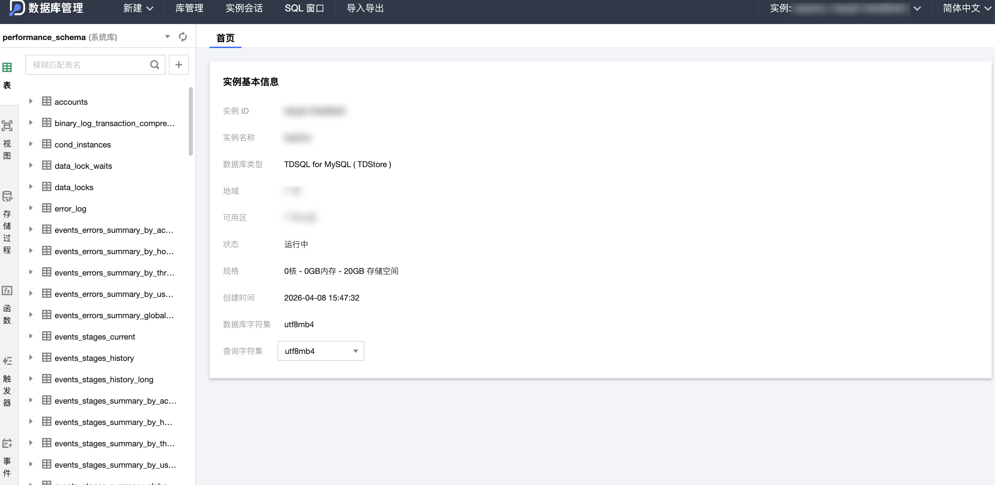Click the plus icon to add table
Viewport: 995px width, 485px height.
tap(179, 64)
